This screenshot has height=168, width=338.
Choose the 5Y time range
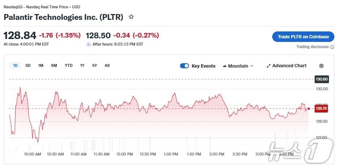[x=94, y=65]
